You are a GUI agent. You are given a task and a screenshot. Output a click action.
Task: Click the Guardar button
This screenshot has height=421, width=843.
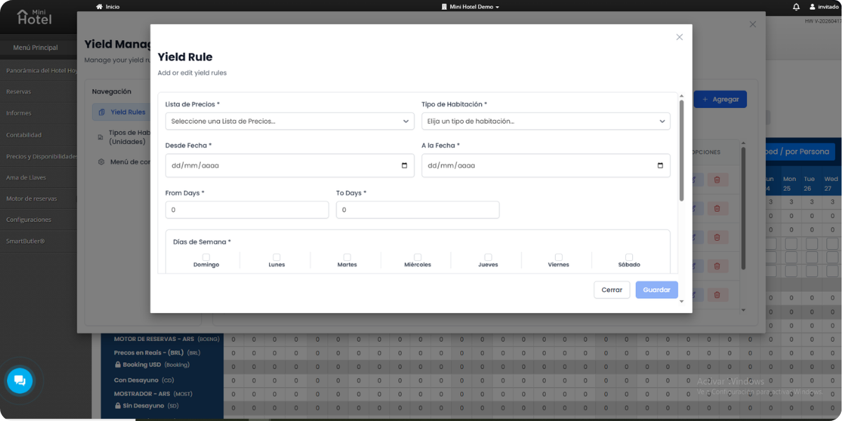(x=657, y=290)
